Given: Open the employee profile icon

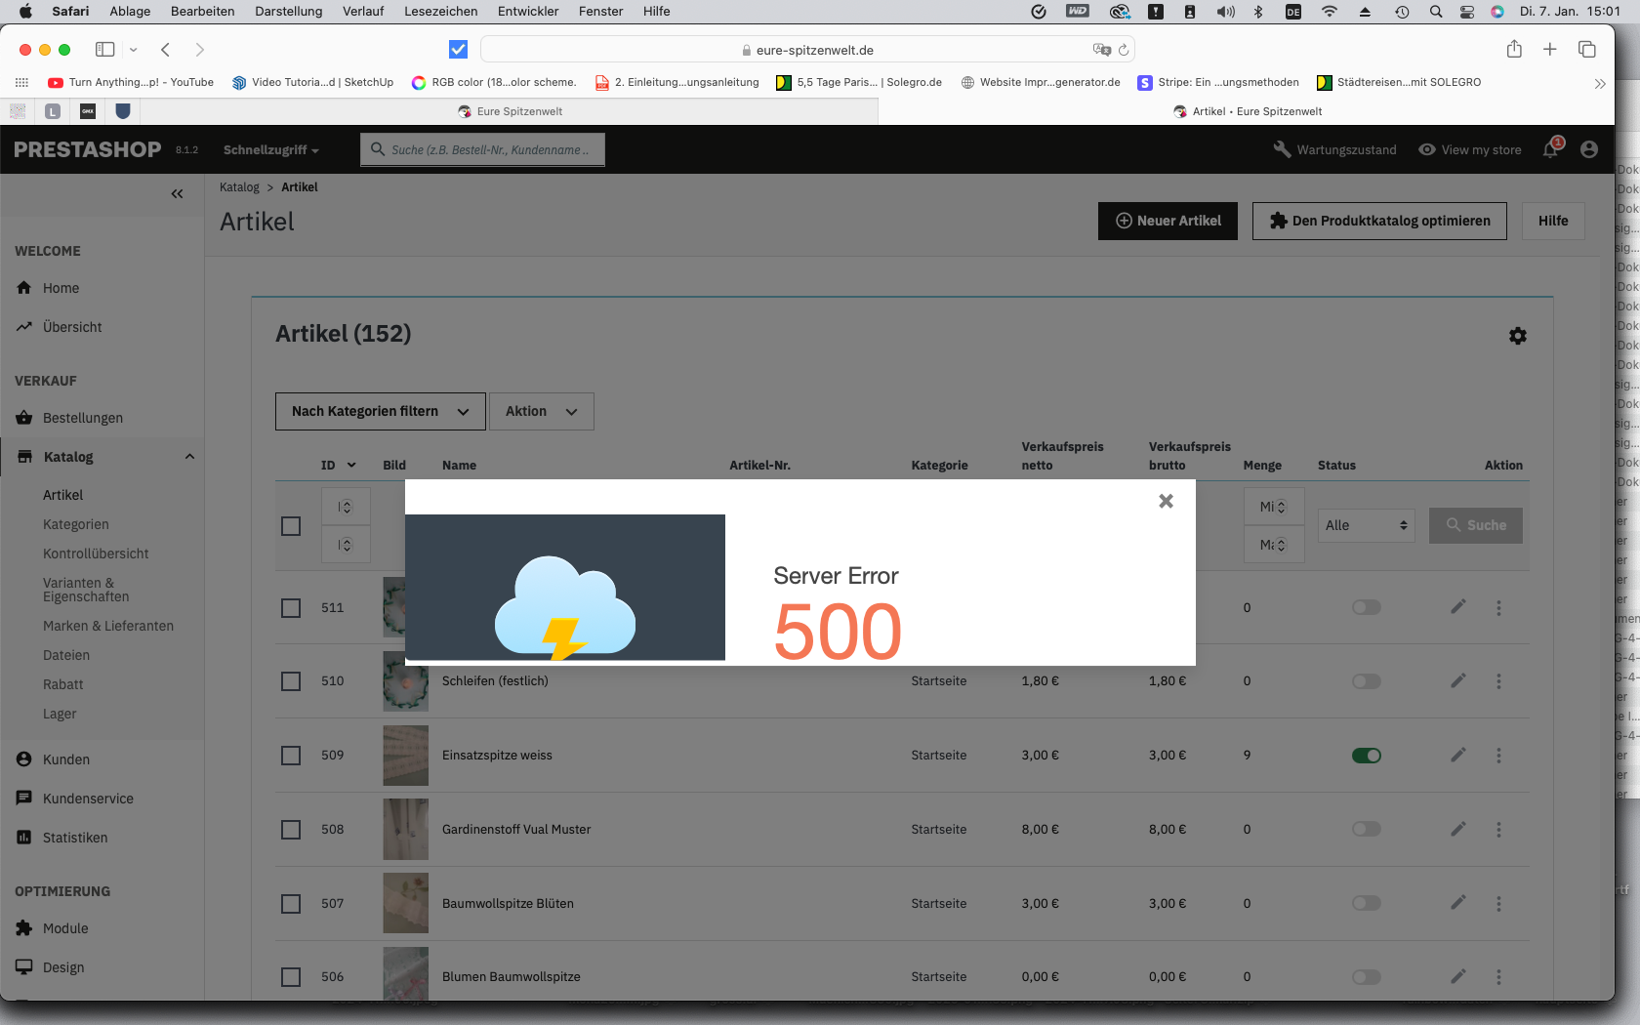Looking at the screenshot, I should tap(1589, 149).
